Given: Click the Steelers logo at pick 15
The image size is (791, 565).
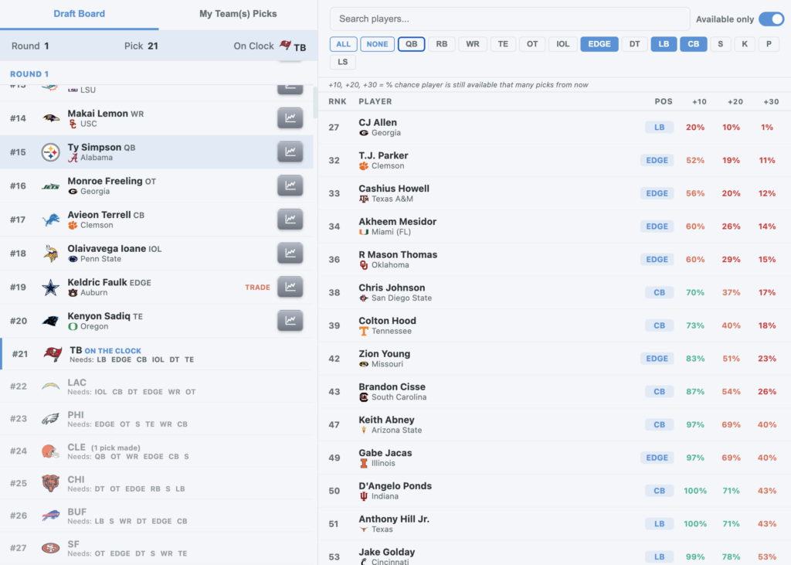Looking at the screenshot, I should [51, 152].
